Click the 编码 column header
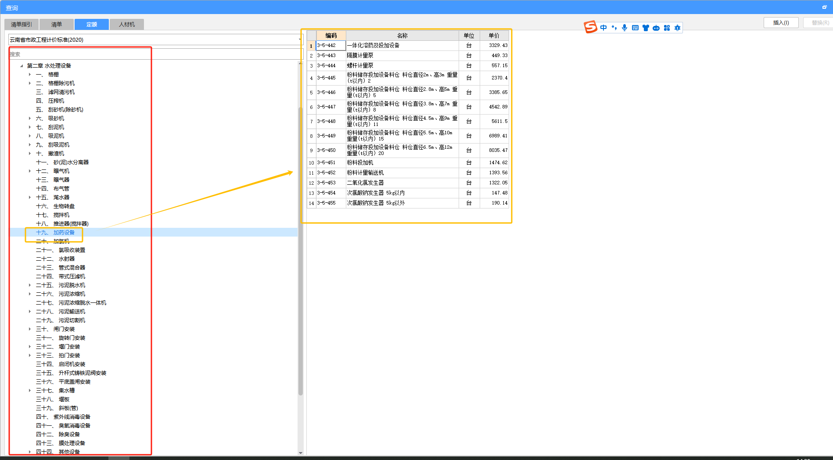 point(331,36)
